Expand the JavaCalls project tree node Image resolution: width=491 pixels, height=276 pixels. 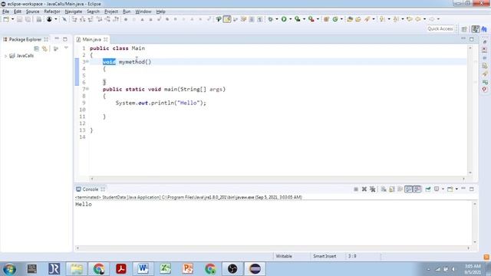[5, 56]
